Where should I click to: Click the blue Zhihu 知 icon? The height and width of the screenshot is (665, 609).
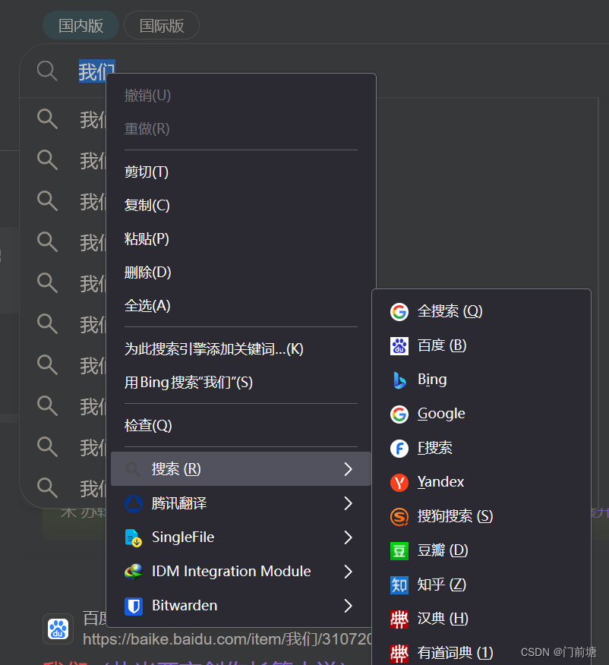[x=399, y=585]
